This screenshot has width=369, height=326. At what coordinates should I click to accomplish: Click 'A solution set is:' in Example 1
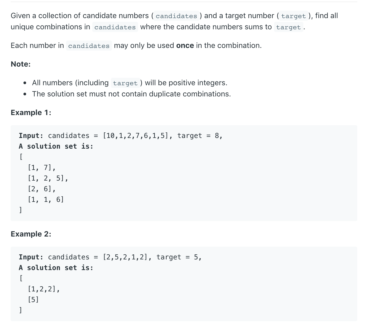(56, 146)
